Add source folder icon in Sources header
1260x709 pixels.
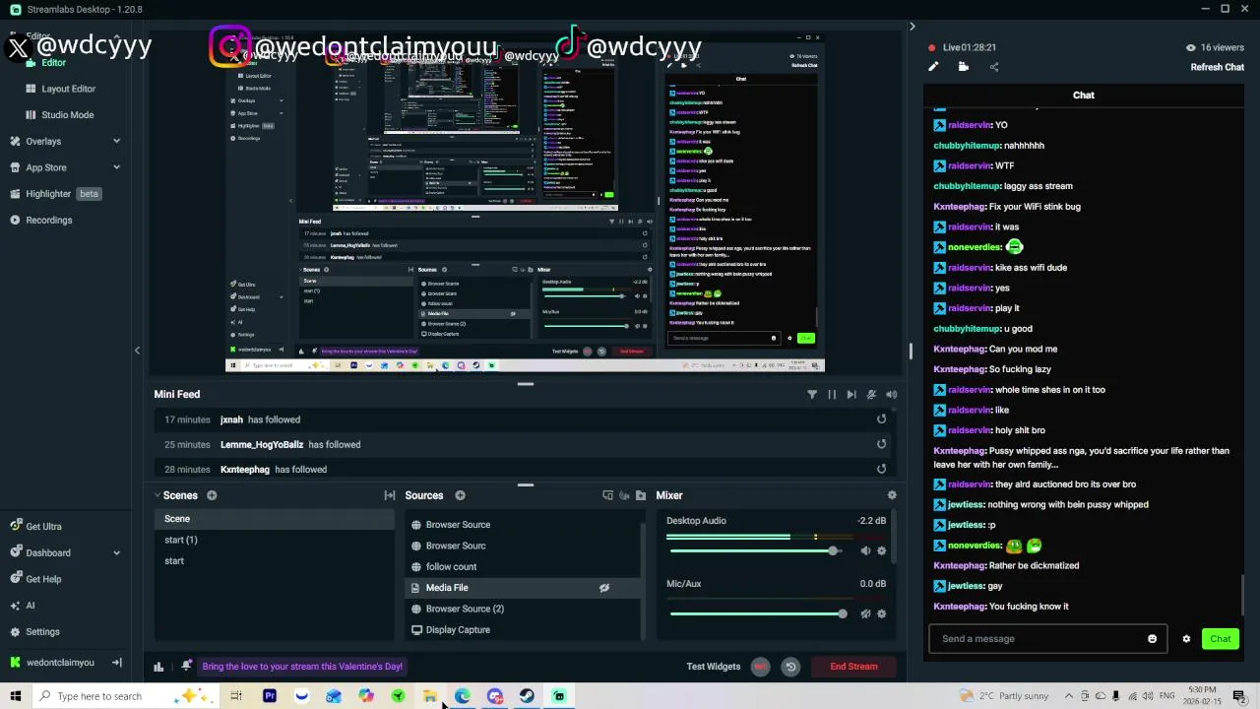coord(641,495)
